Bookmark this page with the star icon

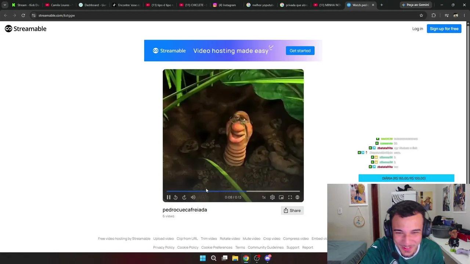(421, 15)
